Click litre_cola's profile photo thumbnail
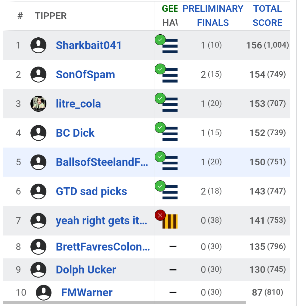The height and width of the screenshot is (306, 297). (x=39, y=104)
